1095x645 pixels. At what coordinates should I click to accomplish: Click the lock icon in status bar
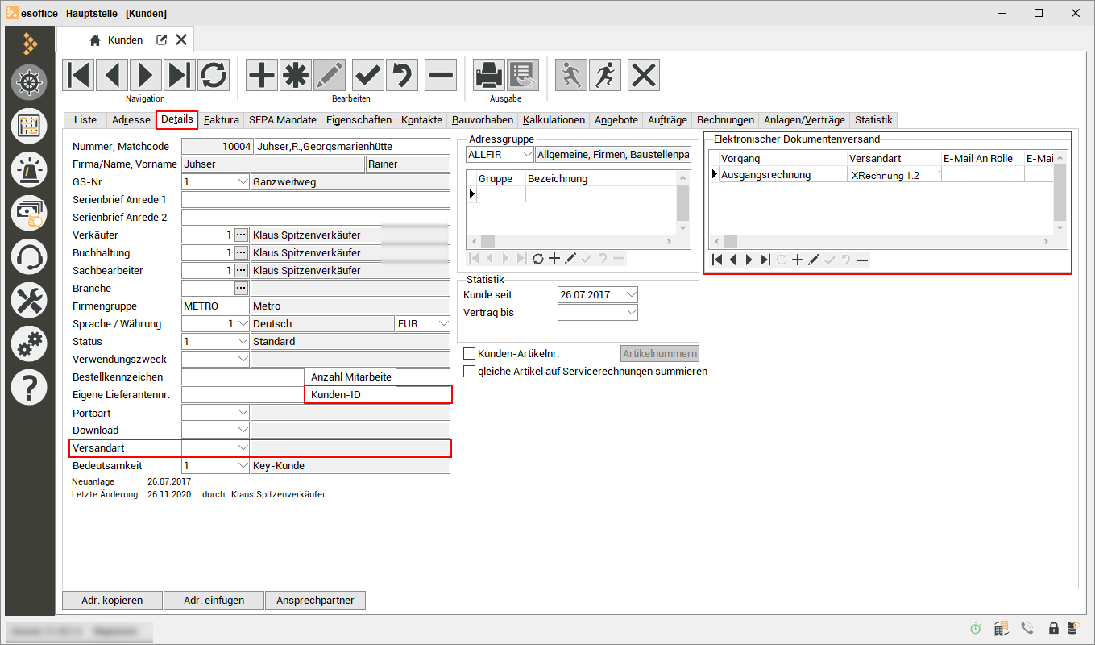point(1053,628)
